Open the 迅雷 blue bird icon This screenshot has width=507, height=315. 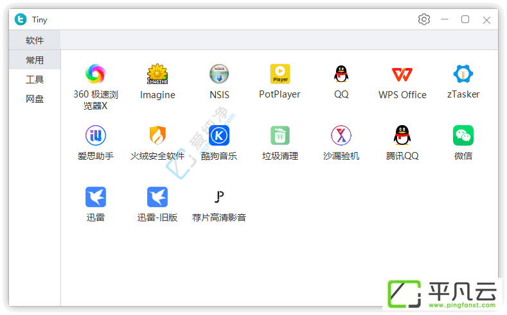[x=95, y=196]
